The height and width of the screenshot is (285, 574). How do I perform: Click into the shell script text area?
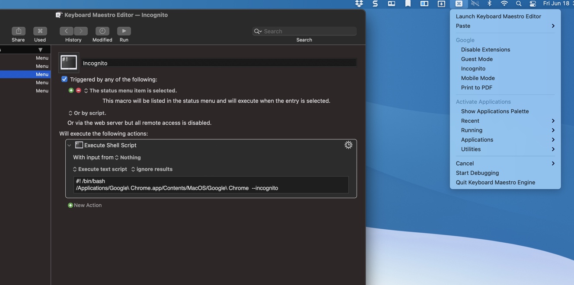click(x=211, y=185)
